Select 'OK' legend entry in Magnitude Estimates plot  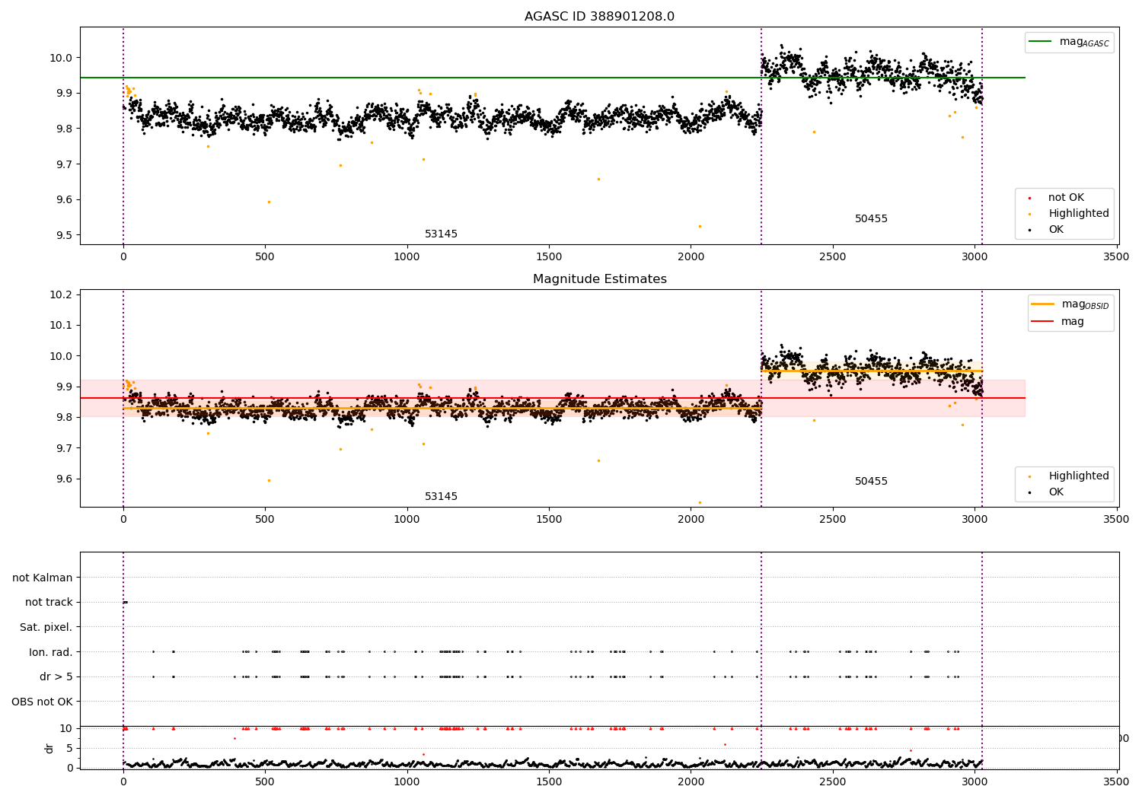1056,492
